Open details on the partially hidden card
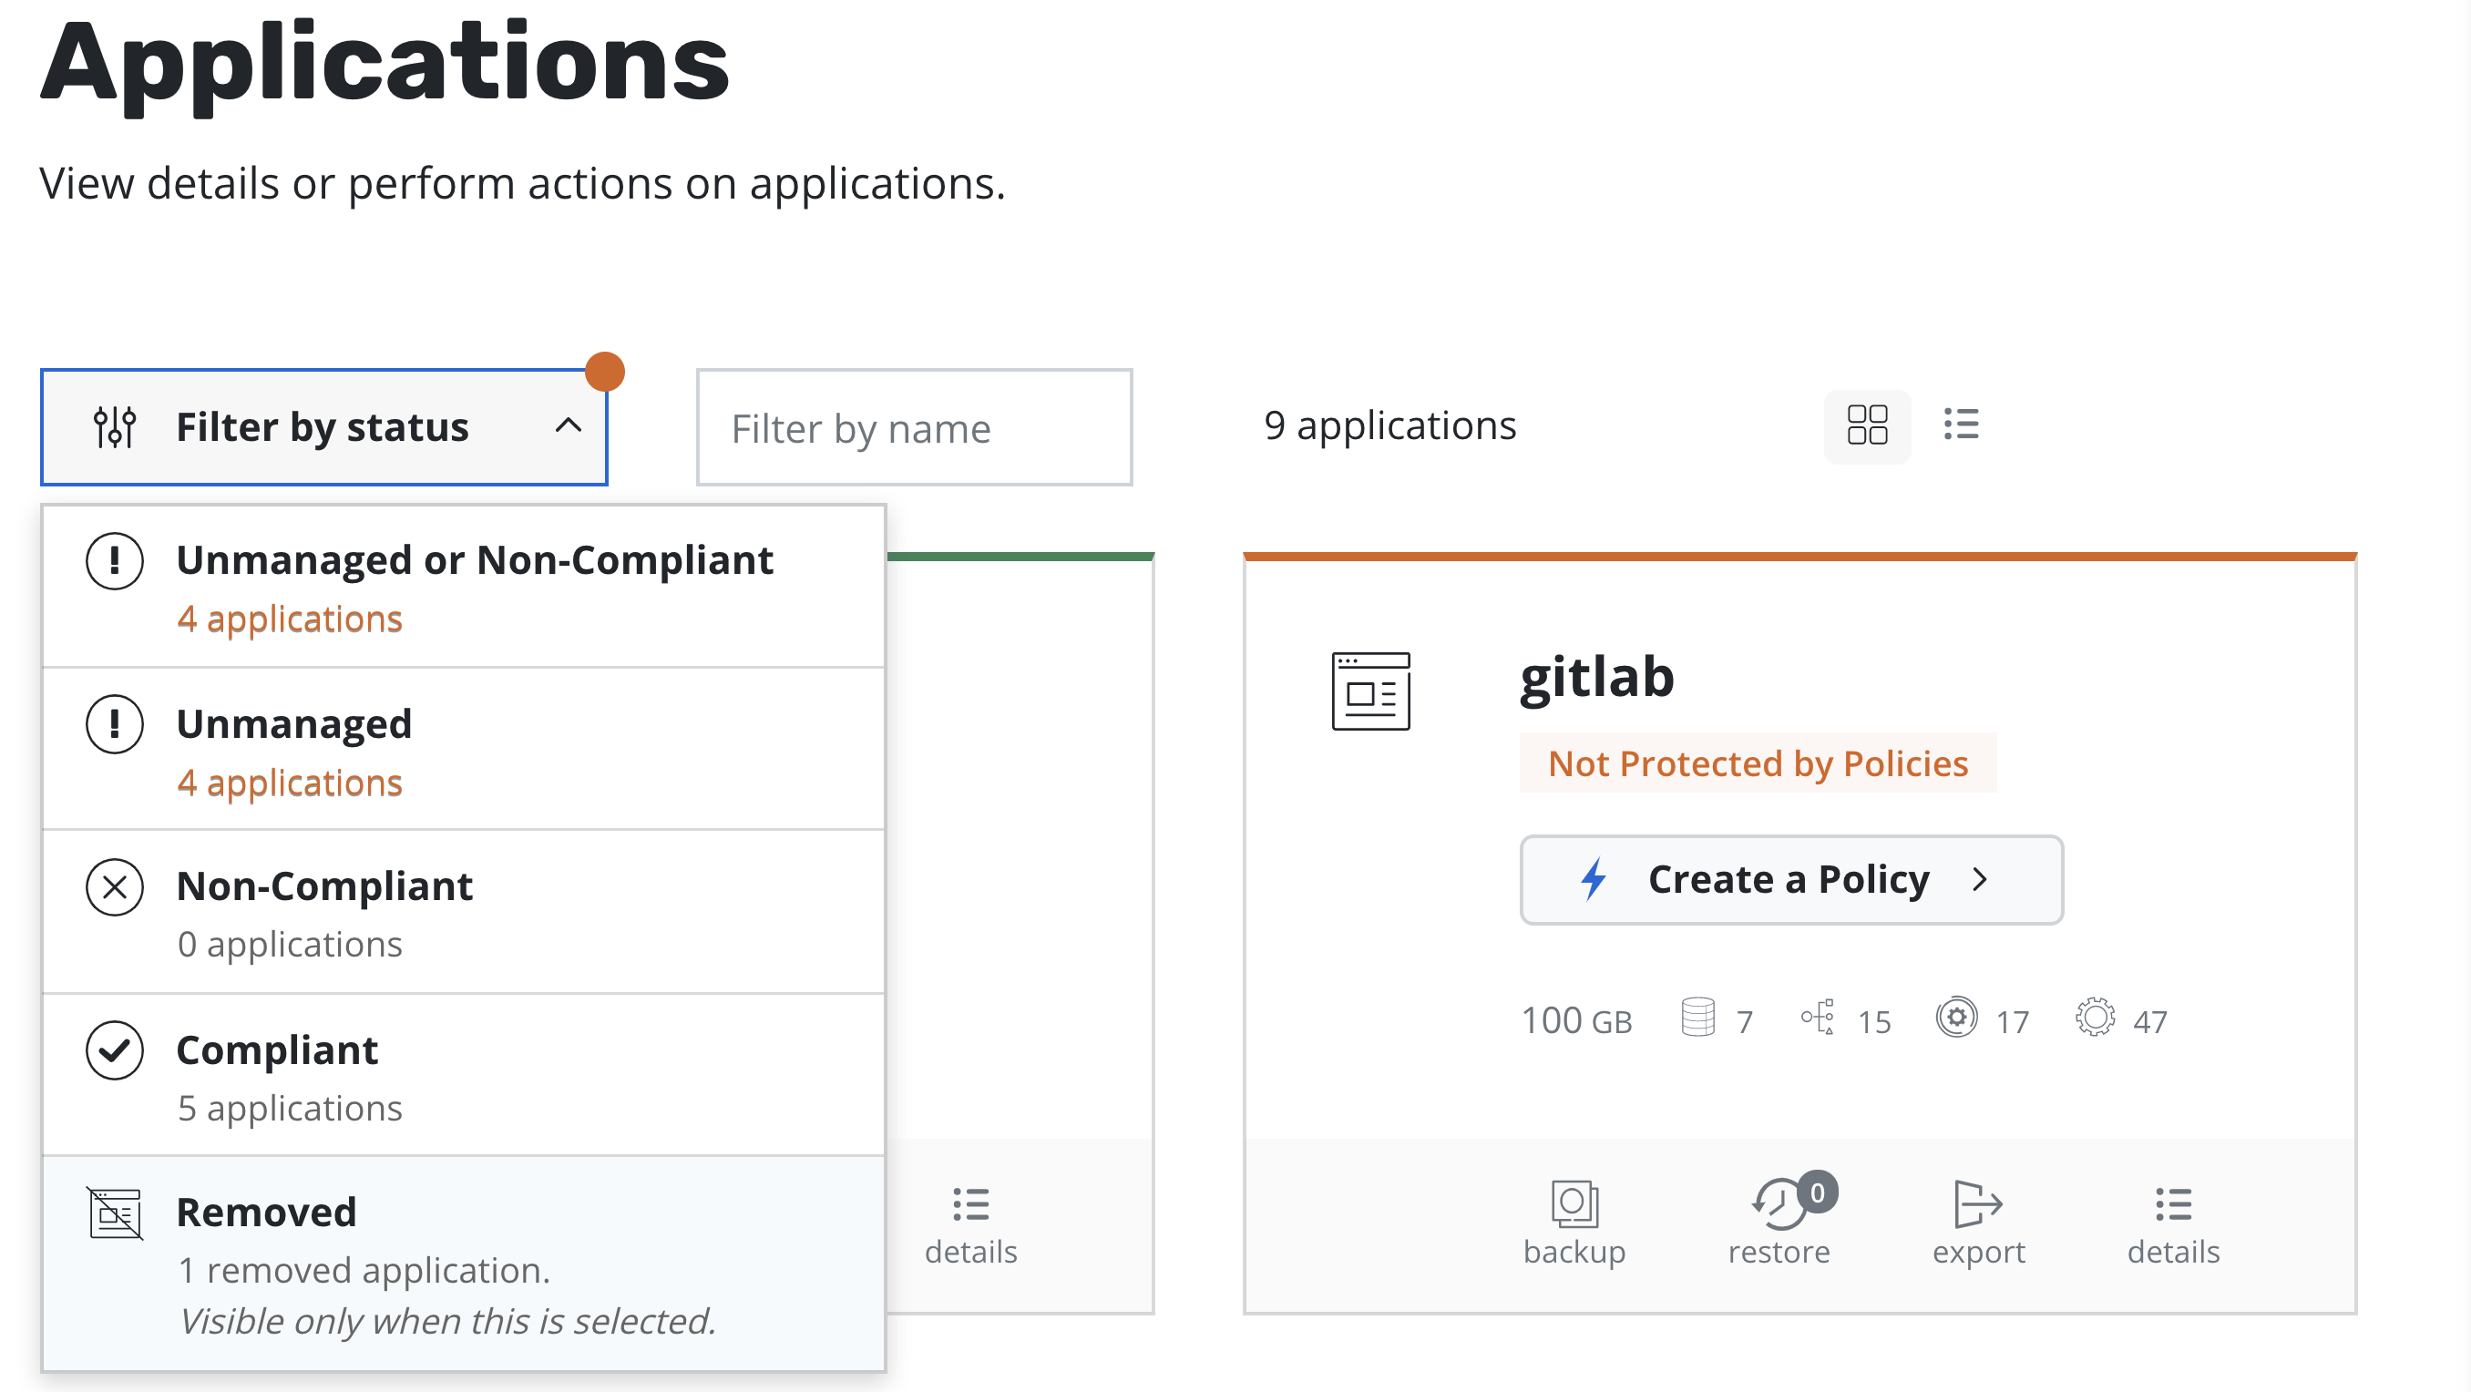Viewport: 2471px width, 1392px height. click(970, 1223)
